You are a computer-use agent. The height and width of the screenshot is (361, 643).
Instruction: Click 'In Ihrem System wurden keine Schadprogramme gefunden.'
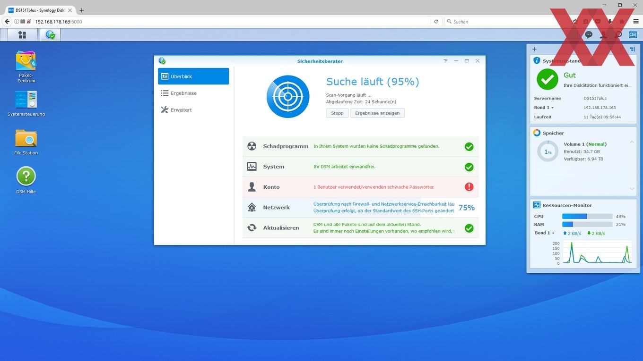(376, 146)
